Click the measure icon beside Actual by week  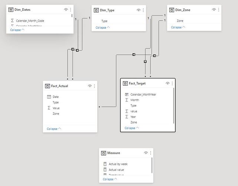pyautogui.click(x=105, y=164)
